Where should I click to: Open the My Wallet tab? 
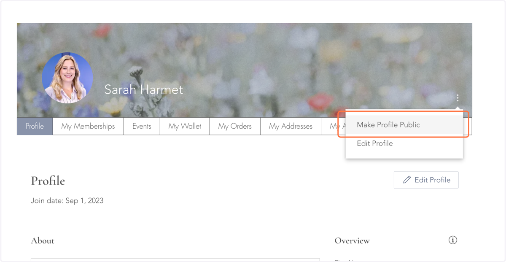(x=185, y=126)
